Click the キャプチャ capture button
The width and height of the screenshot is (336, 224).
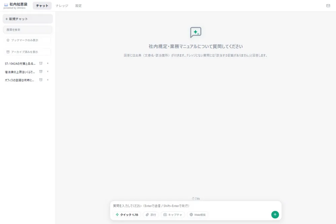tap(173, 215)
